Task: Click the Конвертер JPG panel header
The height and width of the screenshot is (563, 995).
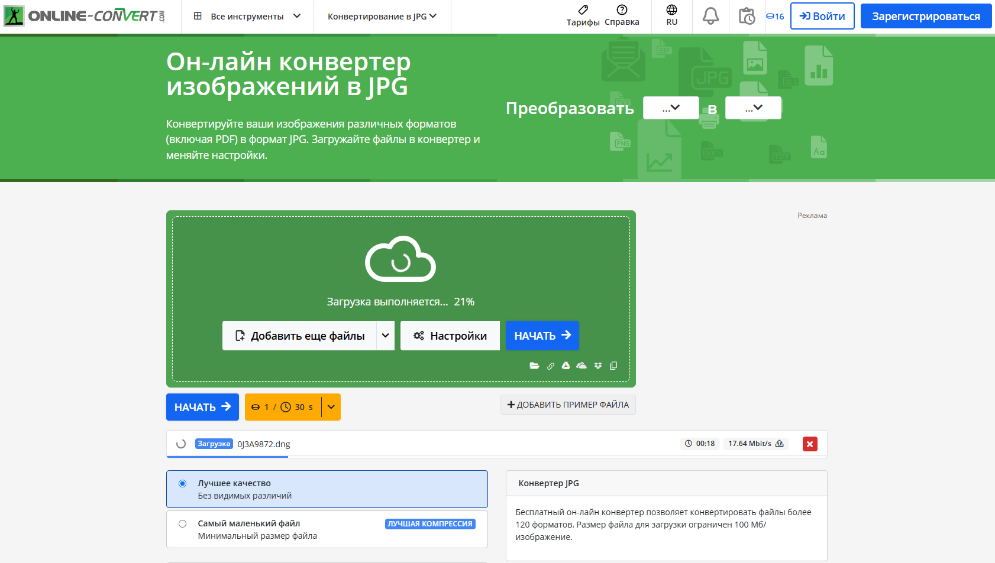Action: click(666, 483)
